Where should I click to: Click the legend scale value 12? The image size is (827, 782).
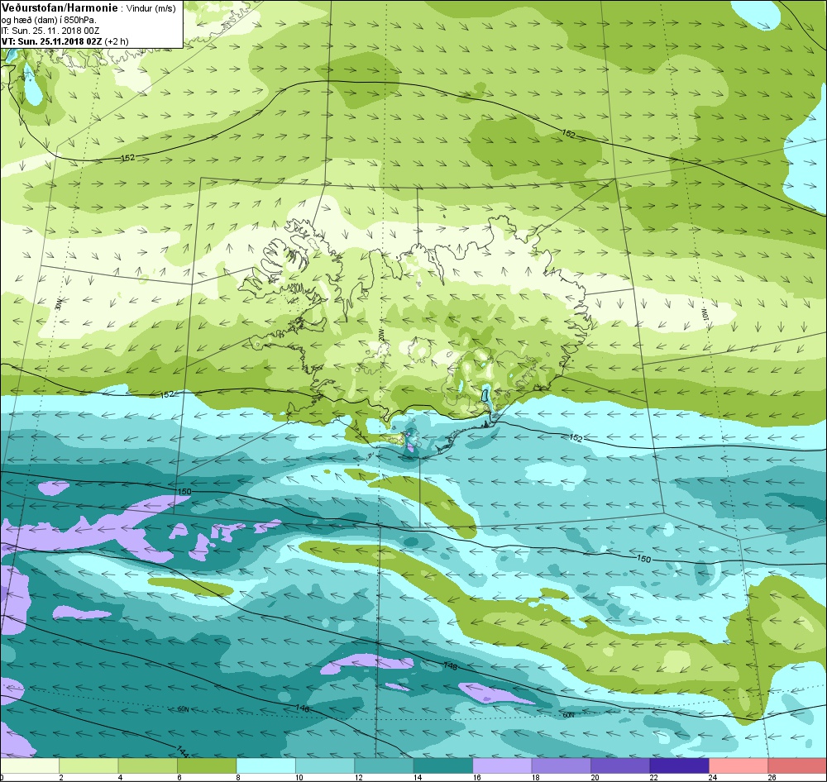pos(358,777)
